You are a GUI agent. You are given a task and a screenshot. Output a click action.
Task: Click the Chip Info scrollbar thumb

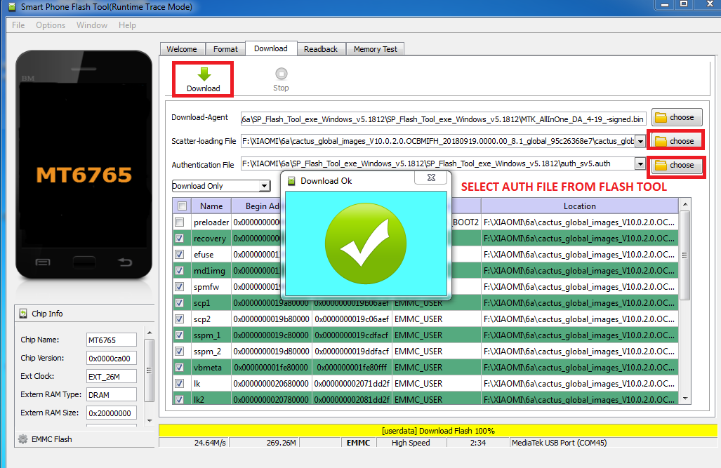pyautogui.click(x=149, y=370)
